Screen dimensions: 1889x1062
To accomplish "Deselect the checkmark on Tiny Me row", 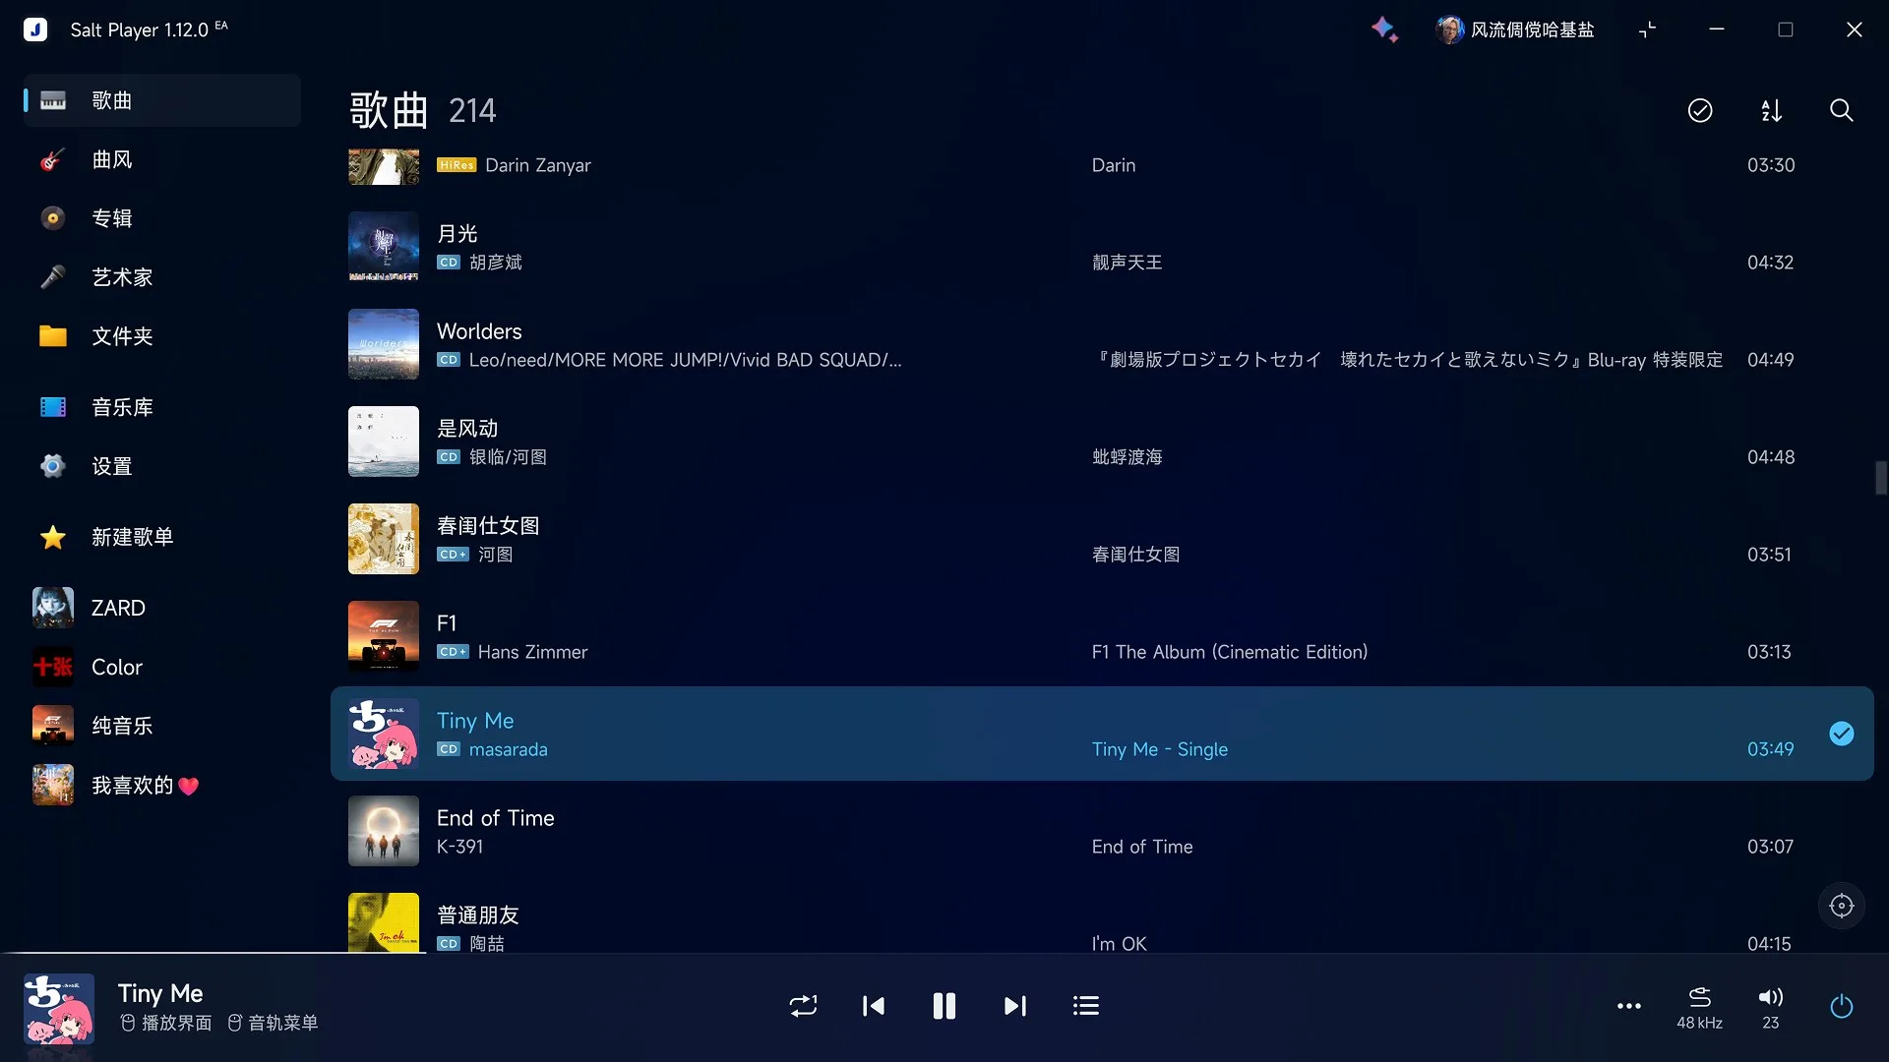I will coord(1841,734).
